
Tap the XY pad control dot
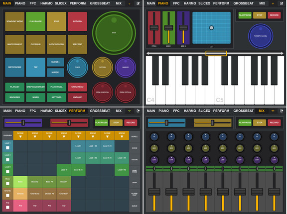point(211,28)
